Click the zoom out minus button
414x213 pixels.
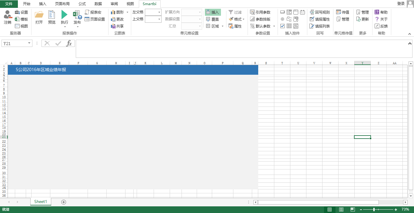[361, 209]
